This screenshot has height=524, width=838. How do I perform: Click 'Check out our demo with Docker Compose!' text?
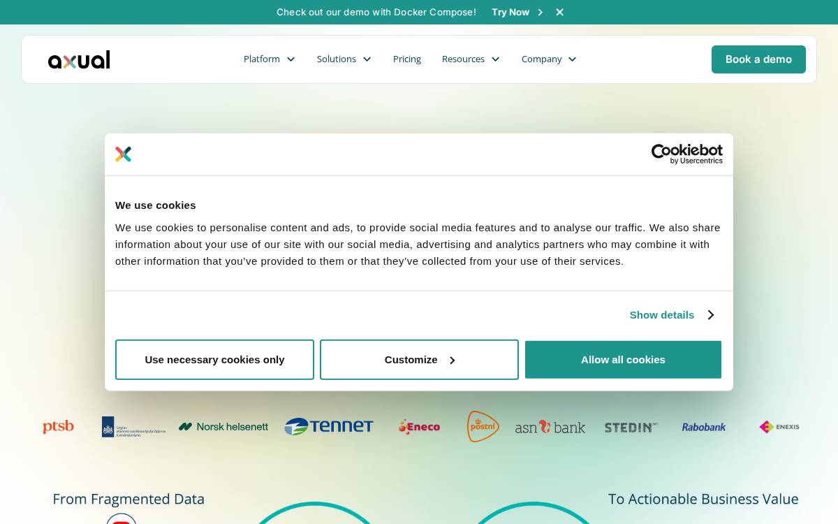(x=376, y=12)
